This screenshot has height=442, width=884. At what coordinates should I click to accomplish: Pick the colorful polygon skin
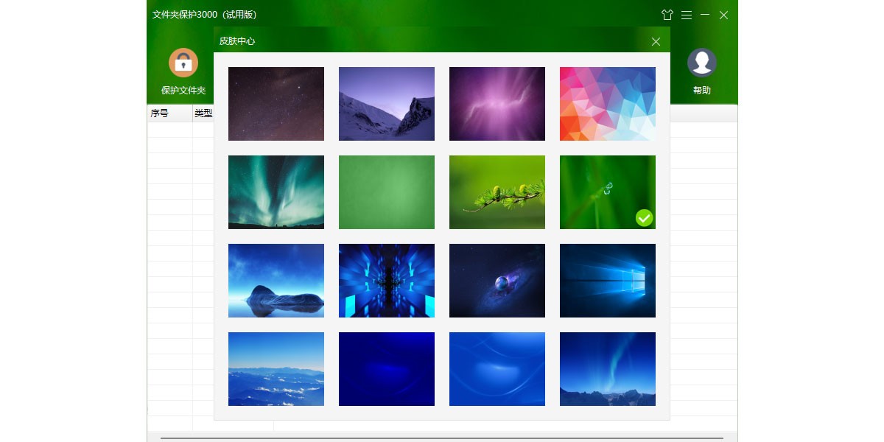coord(607,104)
